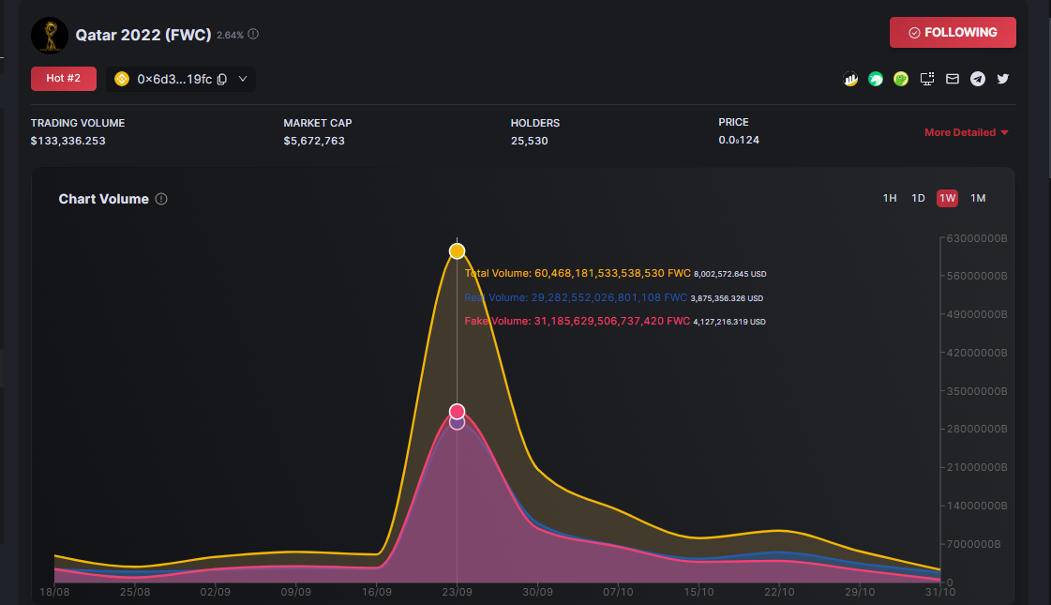1051x605 pixels.
Task: Click the Chart Volume heading
Action: point(104,199)
